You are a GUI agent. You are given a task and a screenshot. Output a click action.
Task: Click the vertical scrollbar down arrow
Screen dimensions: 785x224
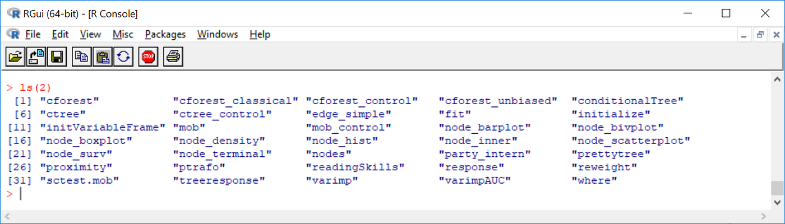pyautogui.click(x=778, y=202)
